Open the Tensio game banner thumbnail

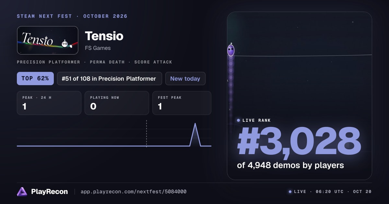point(48,40)
